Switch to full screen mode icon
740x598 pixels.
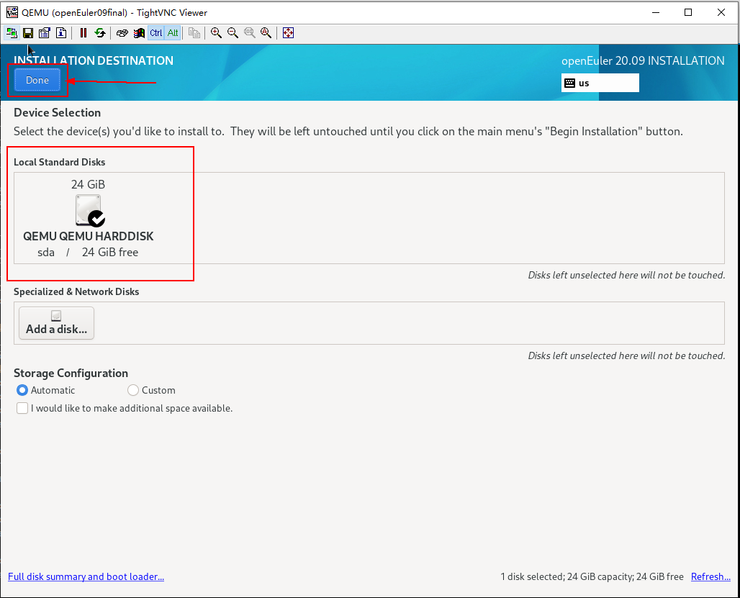point(288,33)
